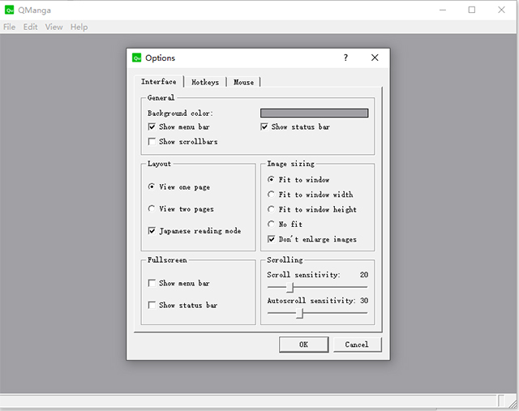The width and height of the screenshot is (519, 411).
Task: Open the File menu
Action: (x=9, y=27)
